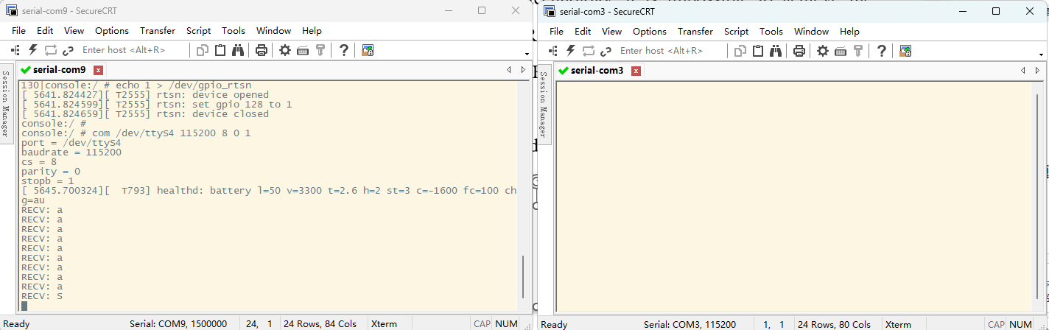Click Keymap Editor keyboard icon in serial-com9 toolbar
The width and height of the screenshot is (1049, 330).
point(303,50)
